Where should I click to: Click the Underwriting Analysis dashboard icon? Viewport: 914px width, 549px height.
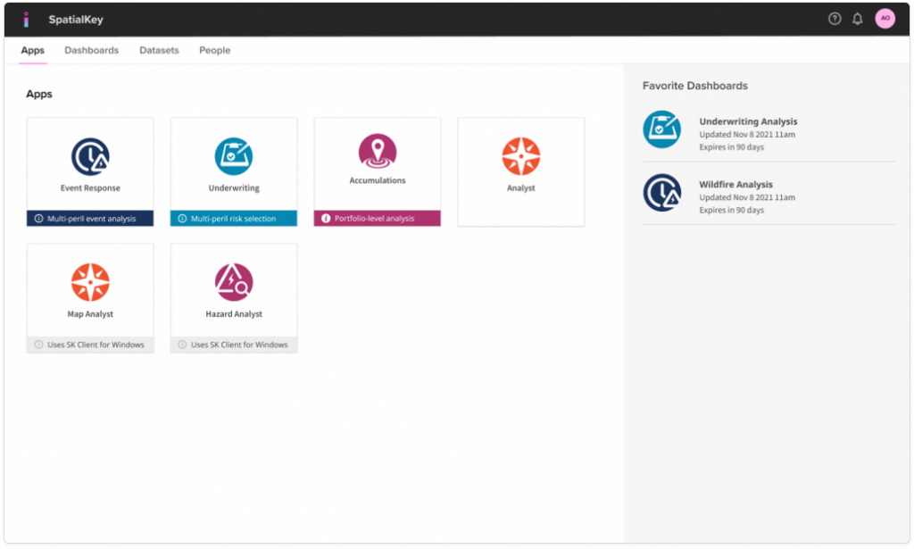point(661,129)
